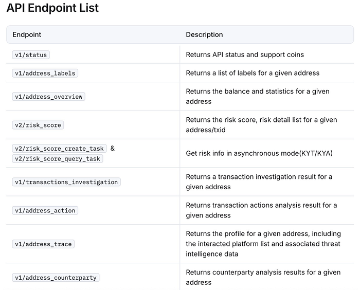Image resolution: width=360 pixels, height=290 pixels.
Task: Click the 'Returns API status and support coins' text
Action: (x=245, y=55)
